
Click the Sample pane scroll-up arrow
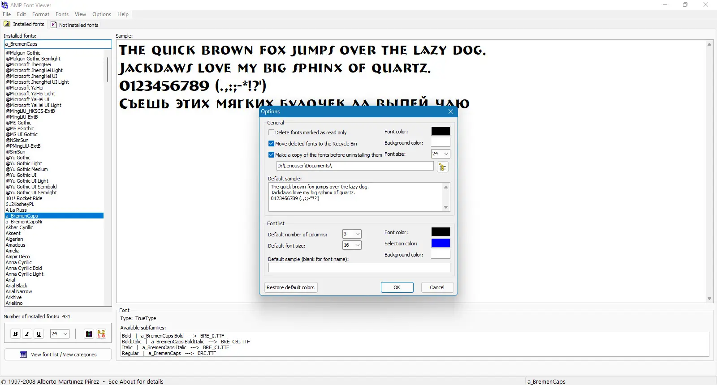(x=709, y=44)
